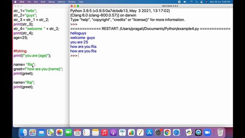245x138 pixels.
Task: Open App Store from the dock
Action: (149, 133)
